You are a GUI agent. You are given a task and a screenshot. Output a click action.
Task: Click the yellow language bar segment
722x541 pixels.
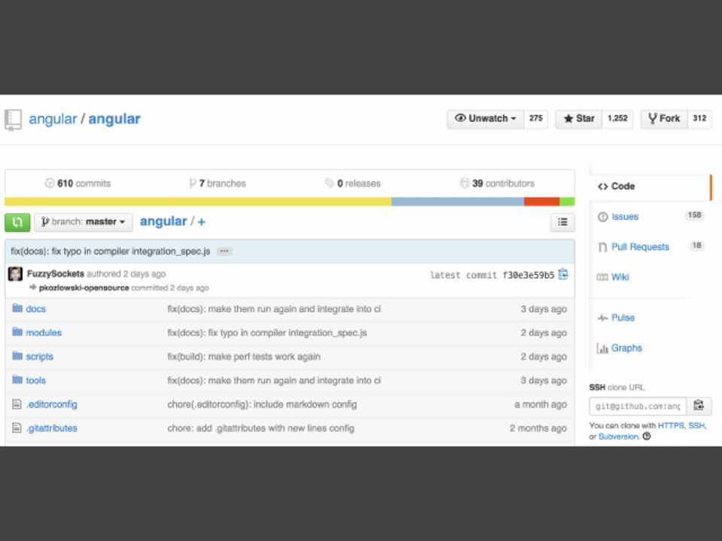pos(198,201)
